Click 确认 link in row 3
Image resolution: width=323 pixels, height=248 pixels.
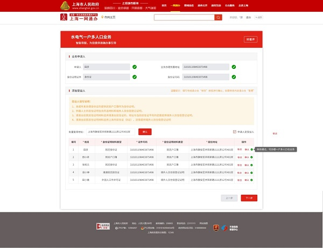(x=247, y=165)
